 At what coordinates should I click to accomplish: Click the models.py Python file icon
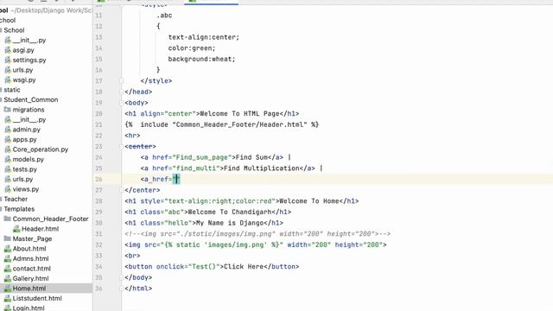point(8,159)
